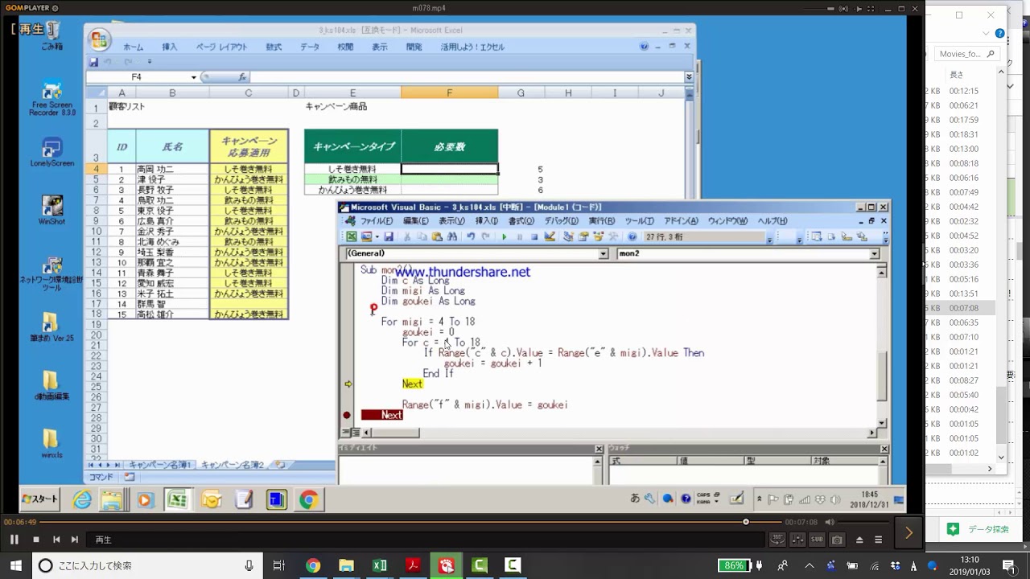This screenshot has width=1030, height=579.
Task: Open the mon2 procedure dropdown
Action: click(874, 254)
